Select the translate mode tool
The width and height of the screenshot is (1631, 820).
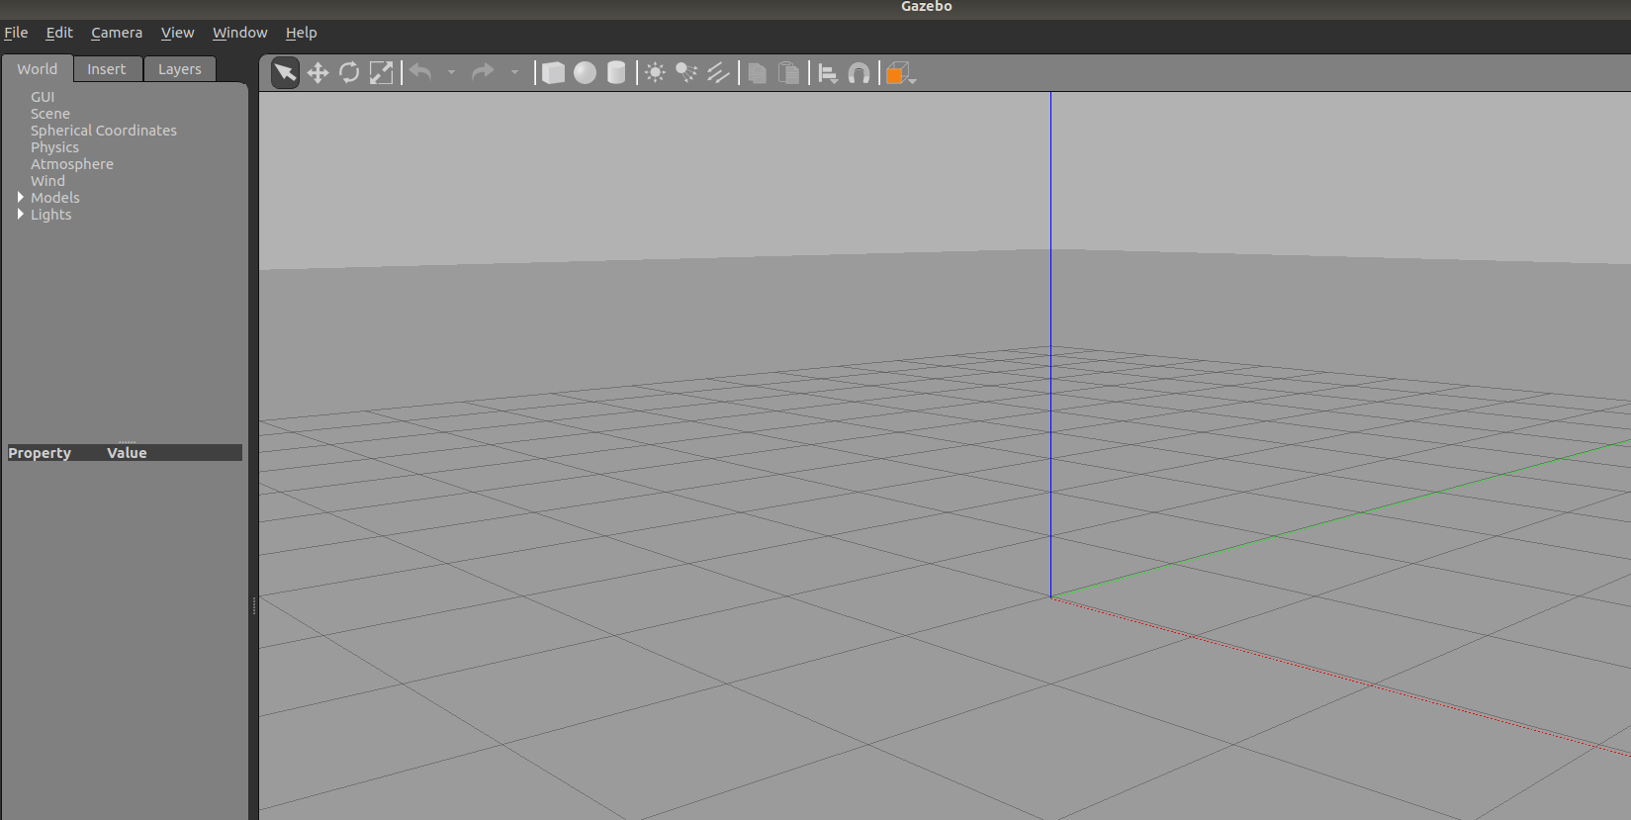[317, 73]
